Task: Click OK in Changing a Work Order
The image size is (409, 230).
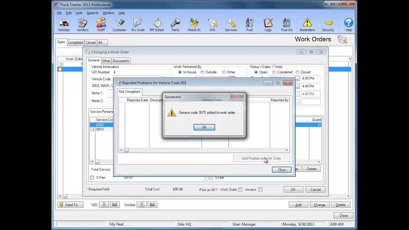Action: tap(293, 189)
